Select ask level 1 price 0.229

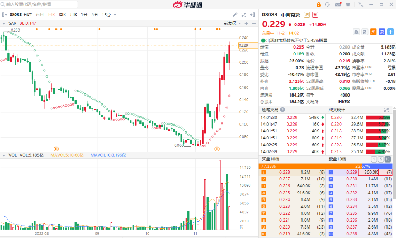[352, 172]
